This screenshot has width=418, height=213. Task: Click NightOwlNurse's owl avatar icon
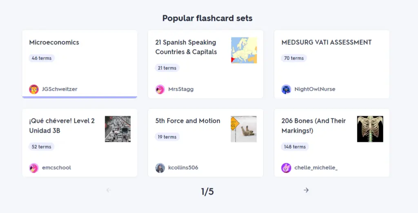pos(286,89)
